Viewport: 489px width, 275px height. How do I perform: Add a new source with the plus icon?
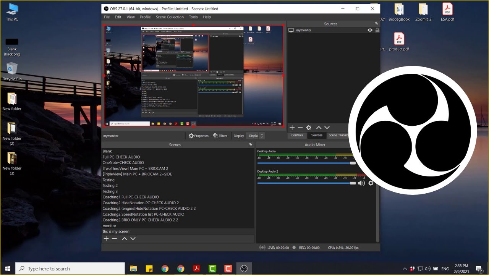tap(292, 128)
